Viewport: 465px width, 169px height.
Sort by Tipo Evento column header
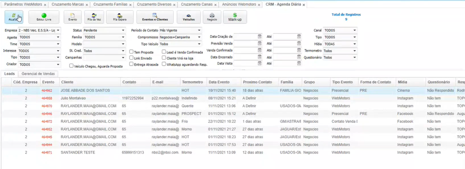(x=344, y=82)
